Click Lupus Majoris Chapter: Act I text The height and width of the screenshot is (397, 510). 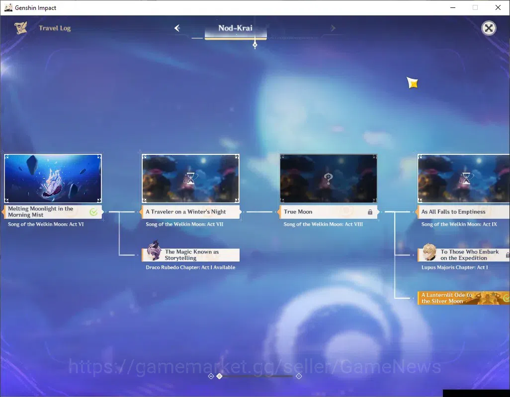[x=454, y=267]
